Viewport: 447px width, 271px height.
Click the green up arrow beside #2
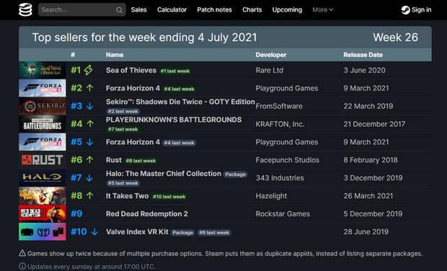point(90,88)
